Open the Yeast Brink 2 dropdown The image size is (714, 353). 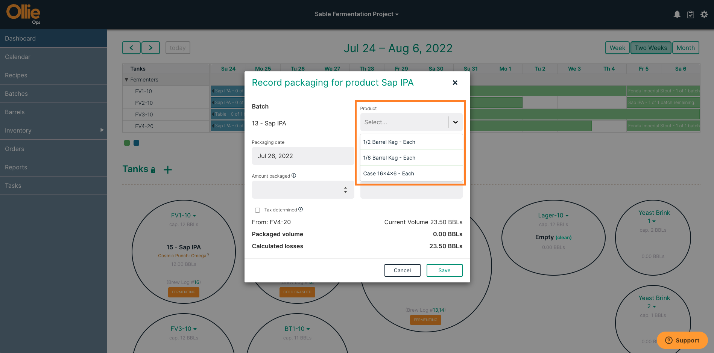pos(654,302)
